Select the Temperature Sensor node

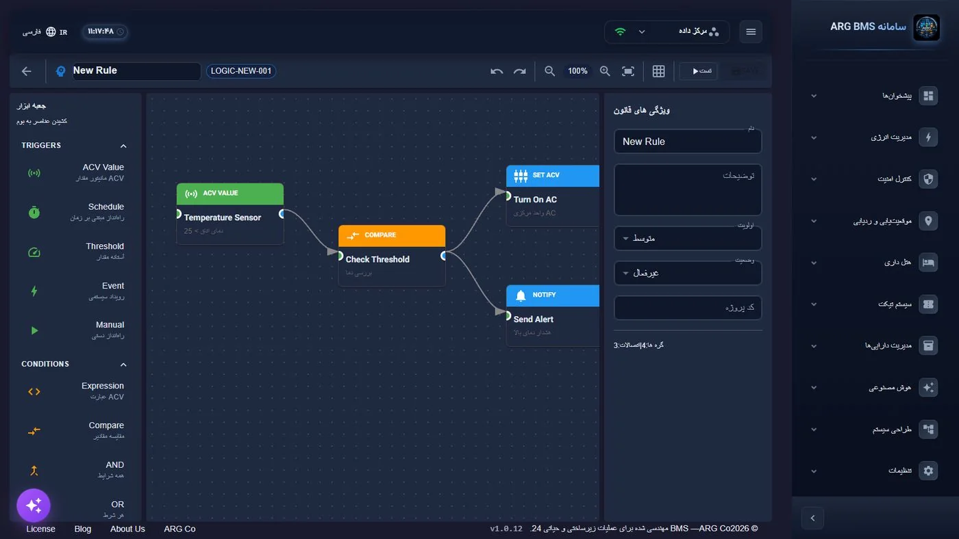230,213
